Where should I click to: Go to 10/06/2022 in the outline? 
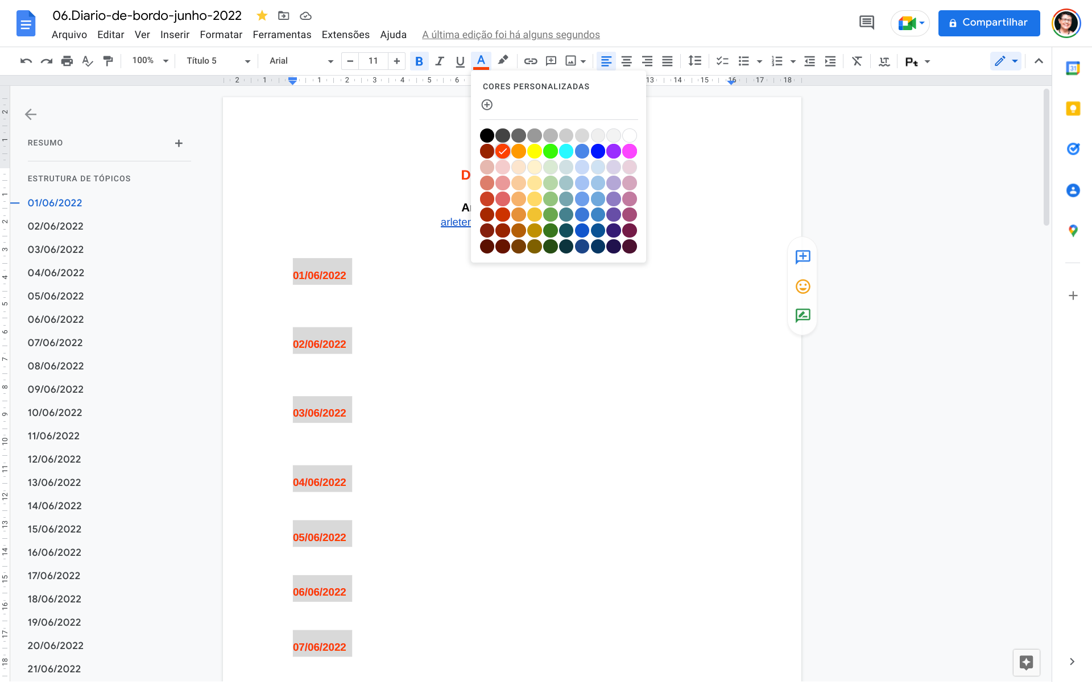point(55,413)
